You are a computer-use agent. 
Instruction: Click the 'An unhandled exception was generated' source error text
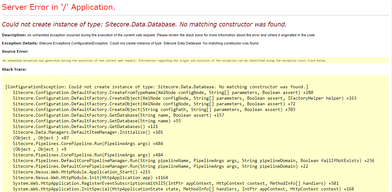click(164, 61)
